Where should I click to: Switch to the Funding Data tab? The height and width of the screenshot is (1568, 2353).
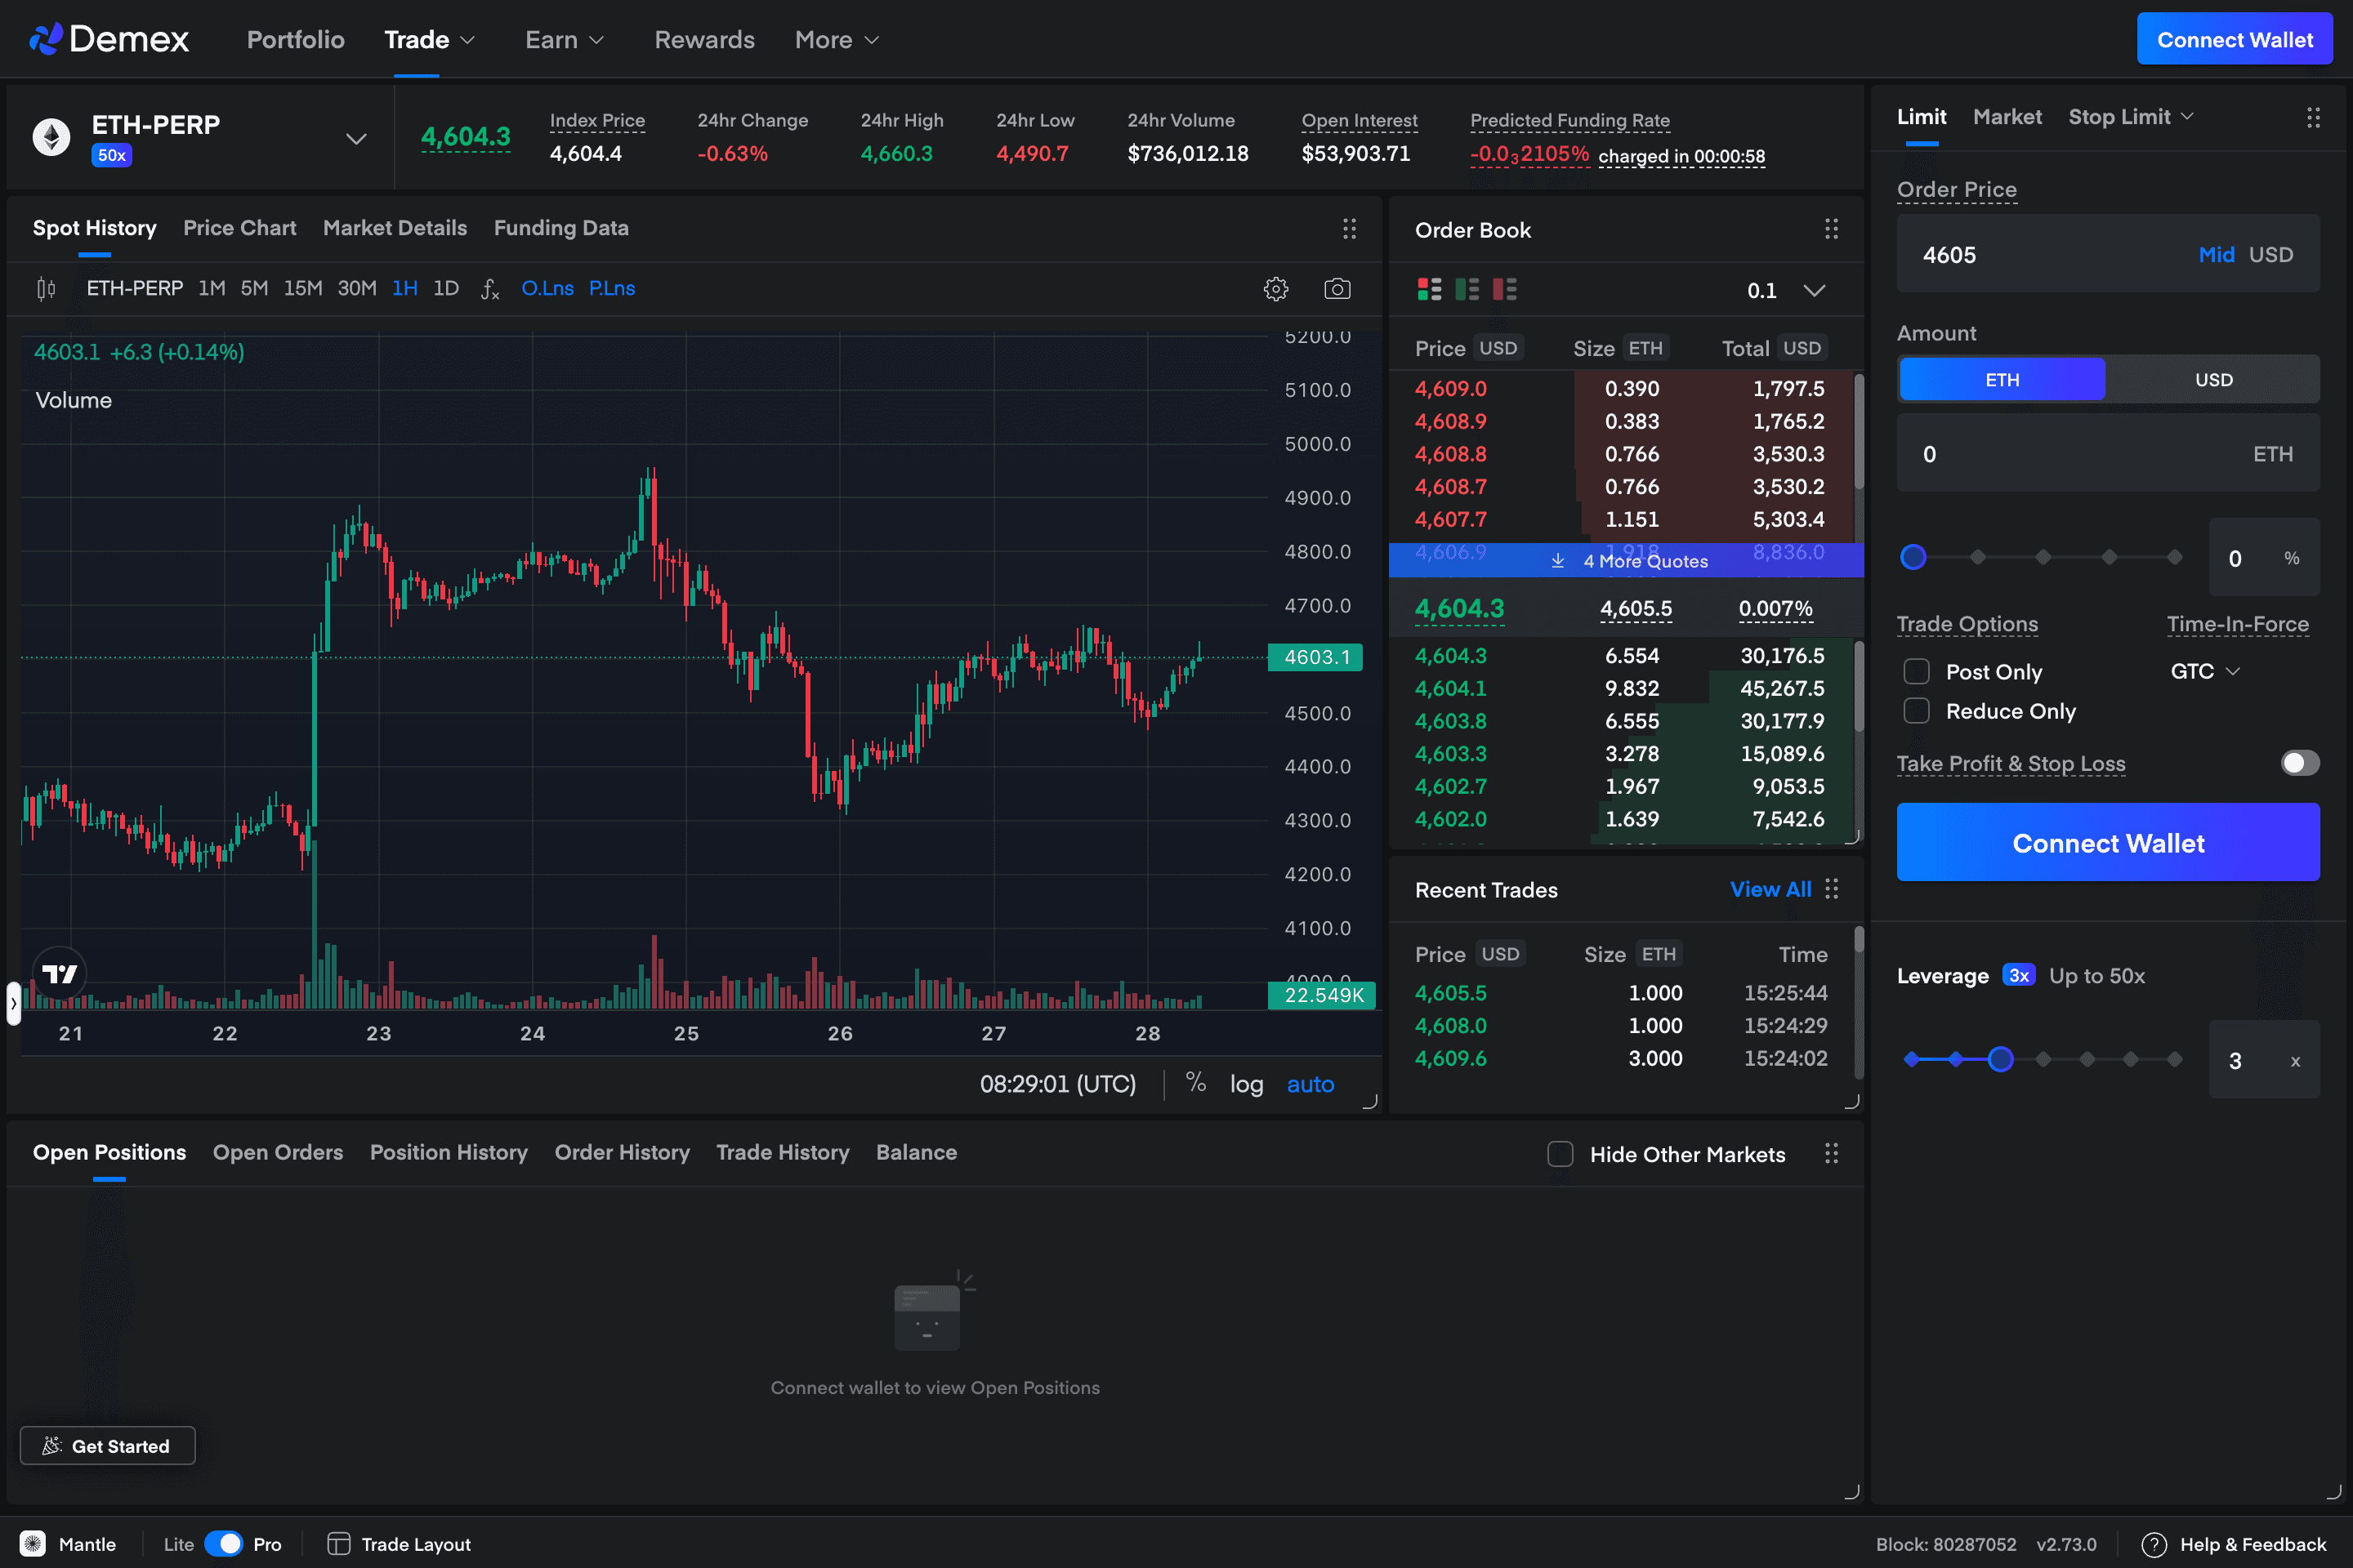click(560, 228)
